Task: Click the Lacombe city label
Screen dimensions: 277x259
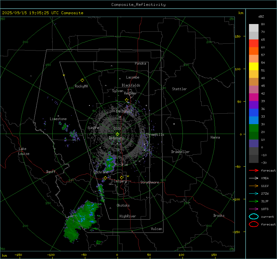Action: click(x=133, y=77)
